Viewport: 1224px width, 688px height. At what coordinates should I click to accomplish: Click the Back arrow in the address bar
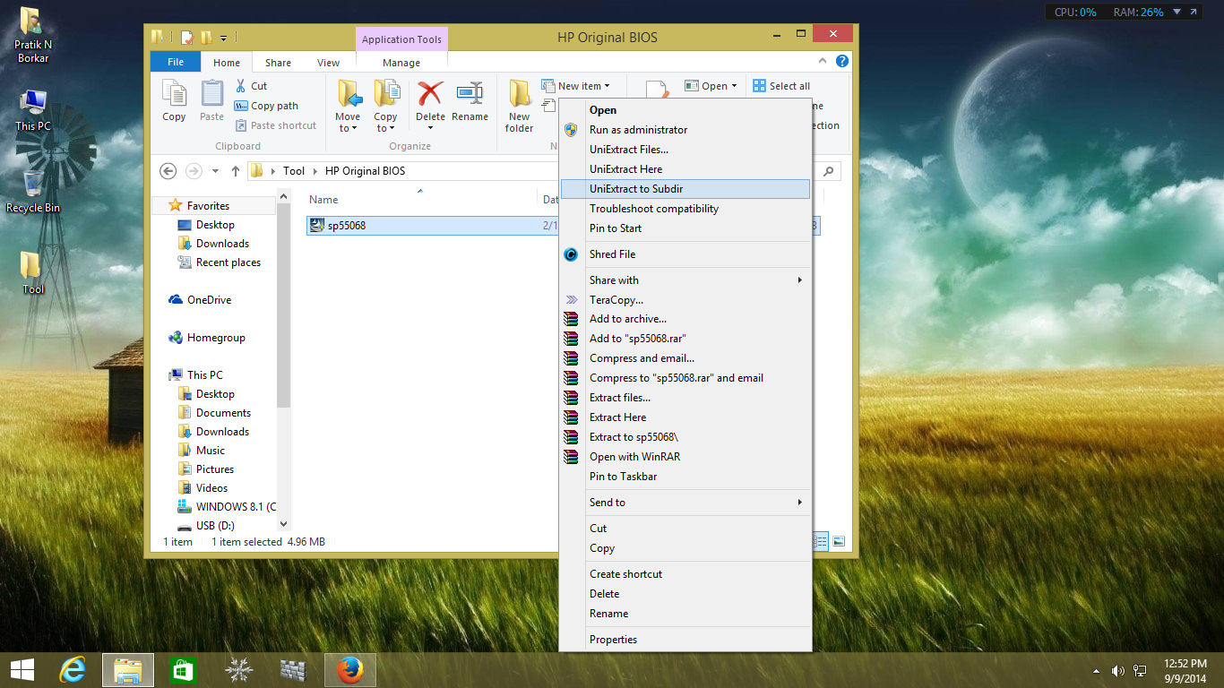coord(168,171)
